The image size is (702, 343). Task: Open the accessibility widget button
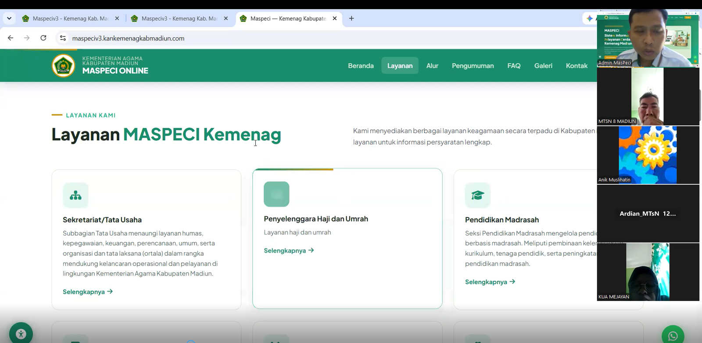pos(21,334)
